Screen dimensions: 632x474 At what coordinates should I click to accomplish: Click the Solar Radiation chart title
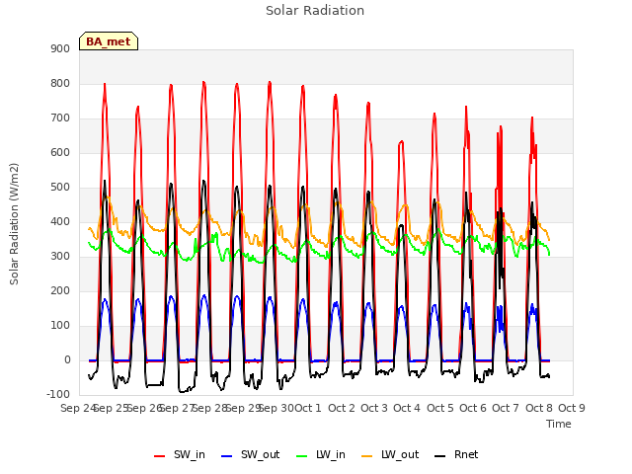tap(315, 11)
